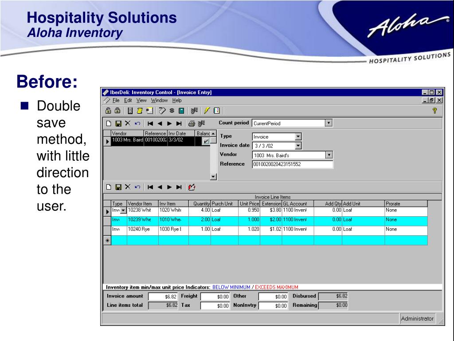Jump to last invoice record in invoice toolbar
The width and height of the screenshot is (454, 341).
tap(179, 123)
